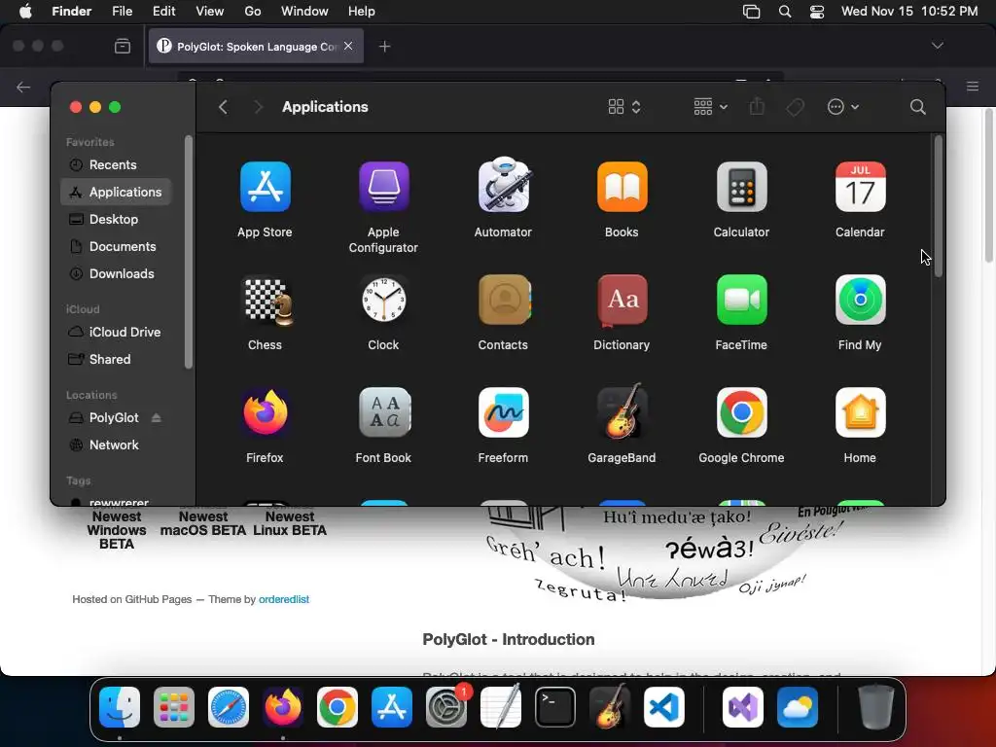This screenshot has height=747, width=996.
Task: Go back in the Finder window
Action: point(223,107)
